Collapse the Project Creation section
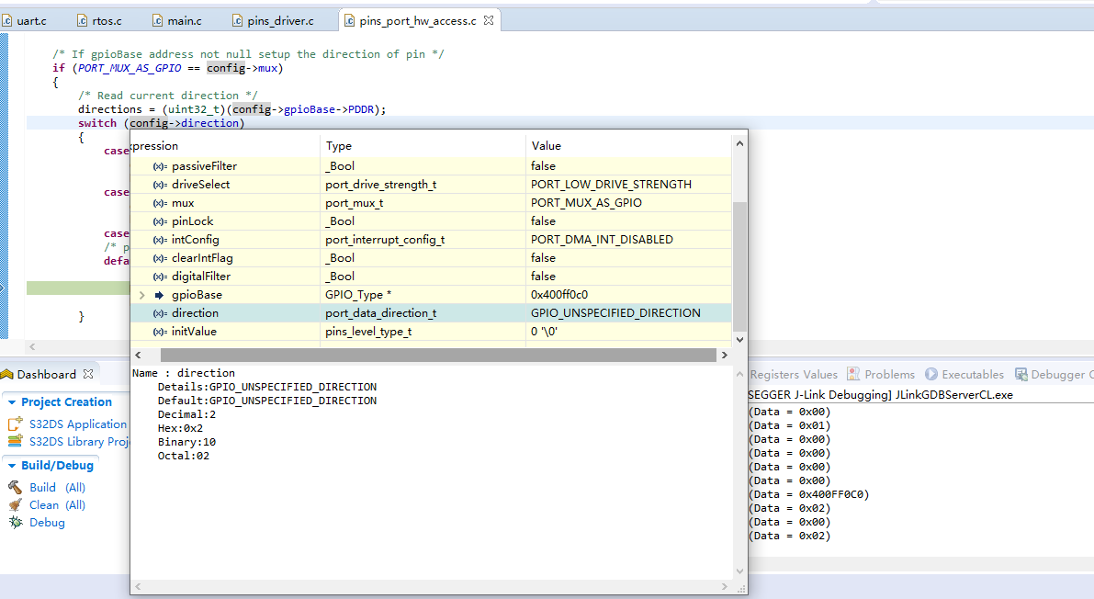Image resolution: width=1094 pixels, height=599 pixels. point(13,401)
